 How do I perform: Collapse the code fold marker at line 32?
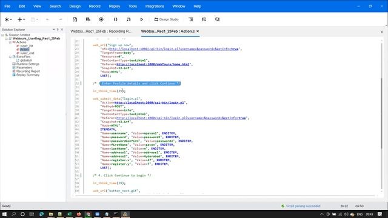click(x=81, y=84)
